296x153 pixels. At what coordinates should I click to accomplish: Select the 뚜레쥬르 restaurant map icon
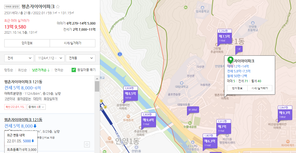coord(128,116)
